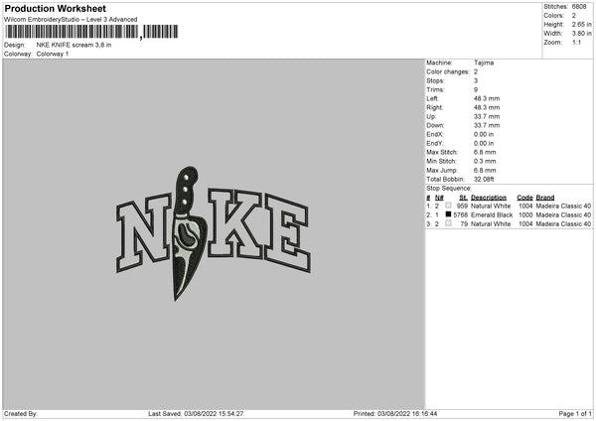Click the Brand column header
596x421 pixels.
tap(545, 198)
